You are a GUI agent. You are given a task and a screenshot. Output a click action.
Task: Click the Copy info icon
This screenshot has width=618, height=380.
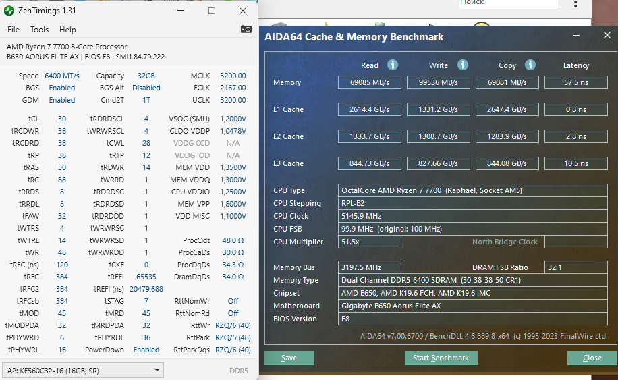point(530,65)
